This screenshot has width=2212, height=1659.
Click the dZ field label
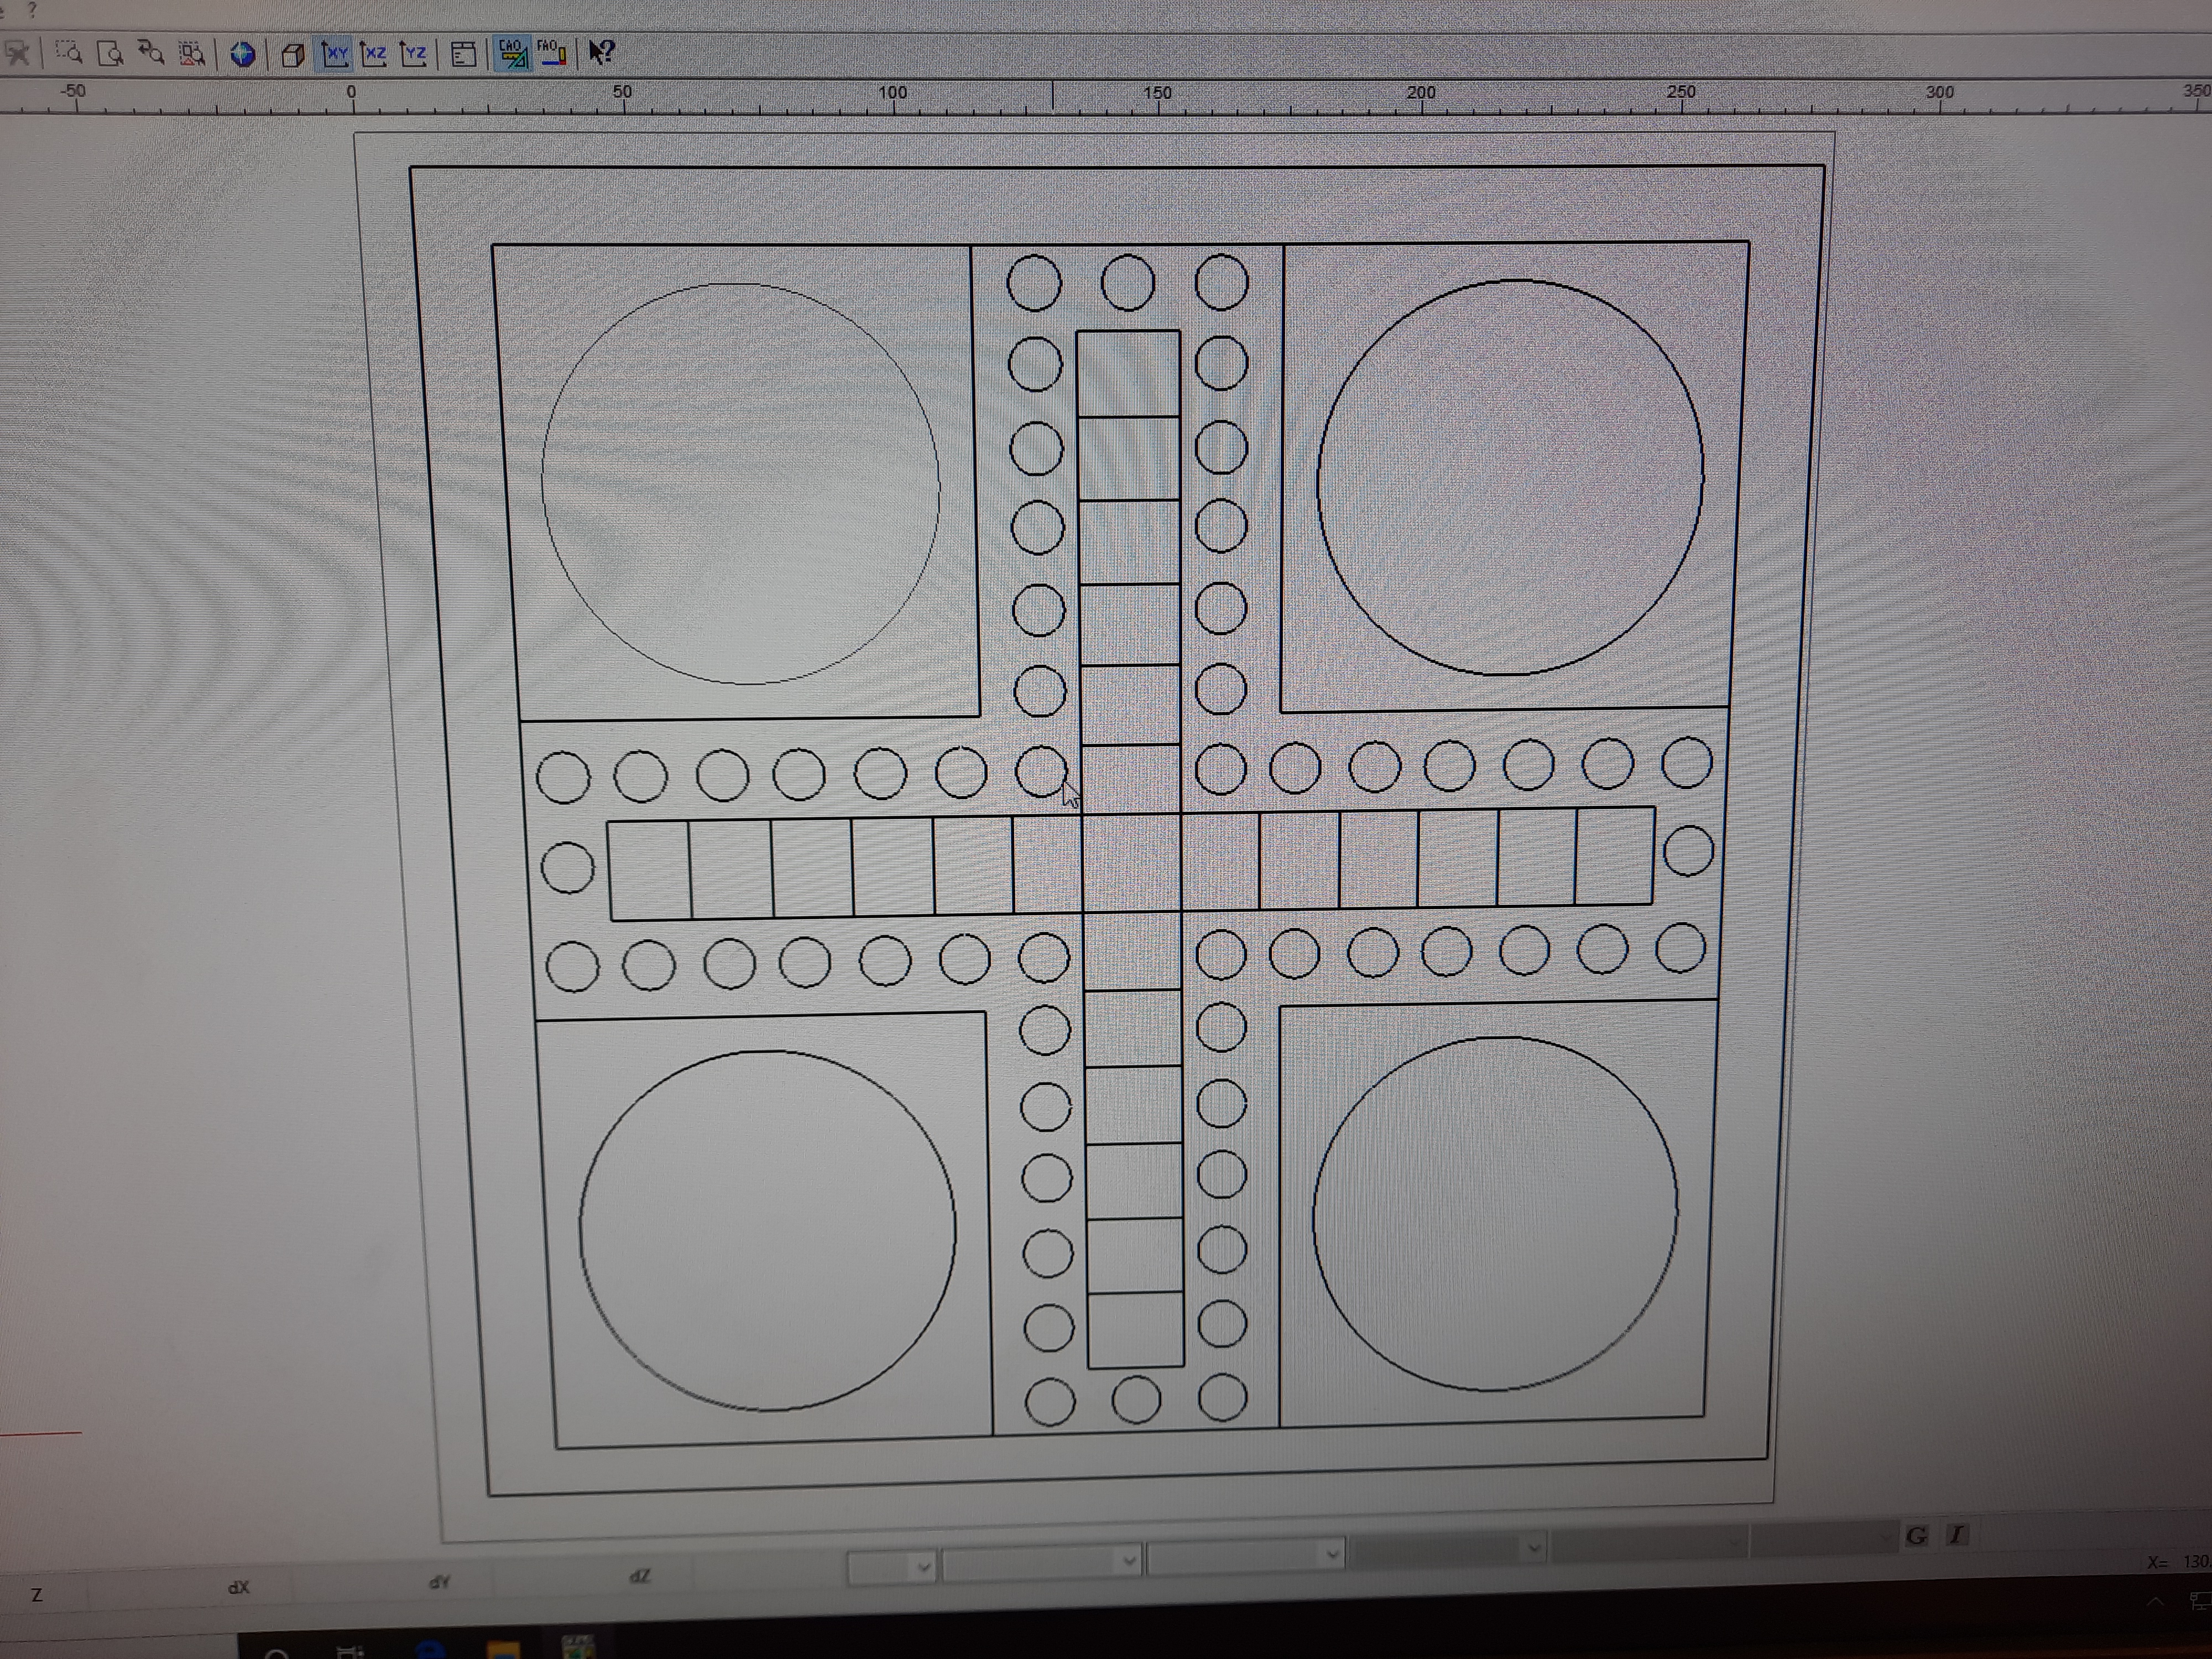pyautogui.click(x=640, y=1576)
